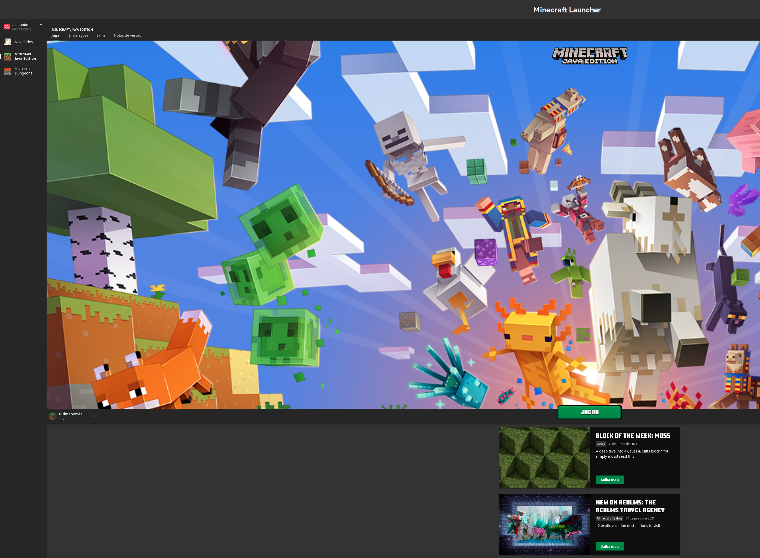Click the Minecraft Realms category tag
The image size is (760, 558).
[609, 518]
